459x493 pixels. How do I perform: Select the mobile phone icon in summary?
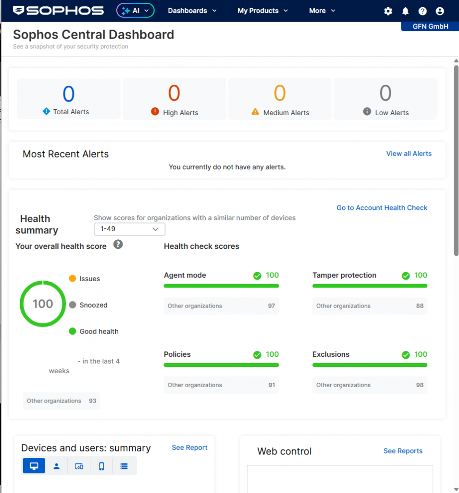(x=101, y=466)
